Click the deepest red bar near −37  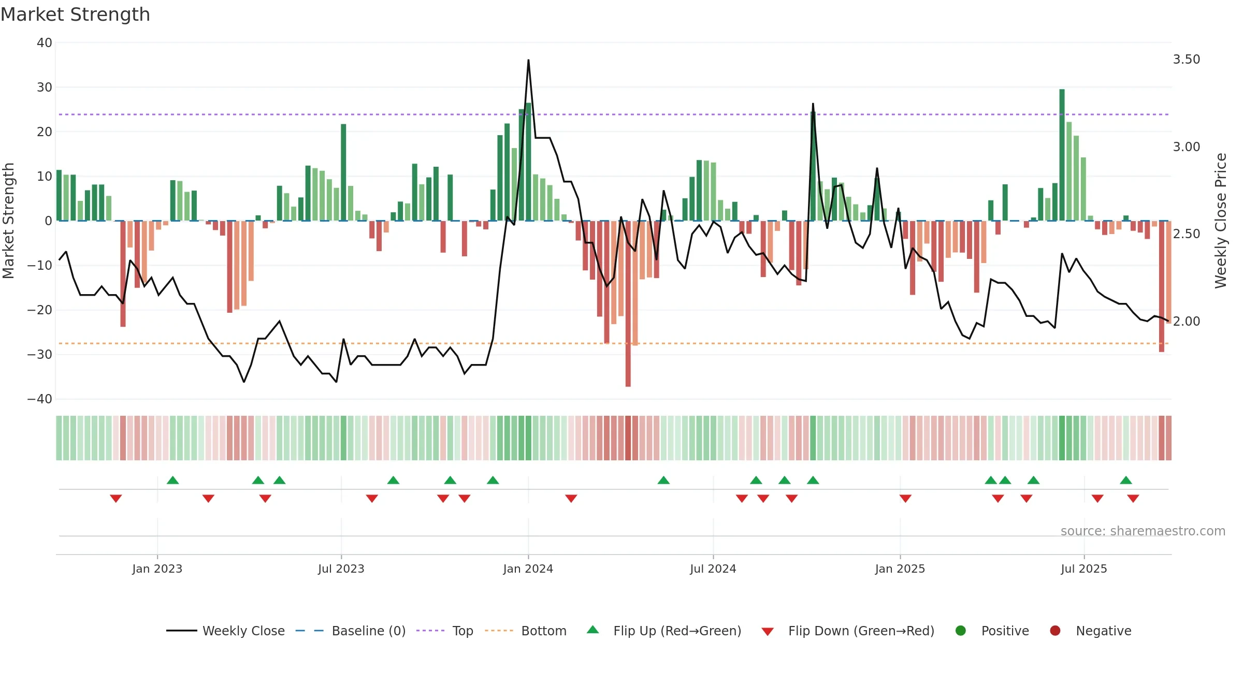[628, 304]
